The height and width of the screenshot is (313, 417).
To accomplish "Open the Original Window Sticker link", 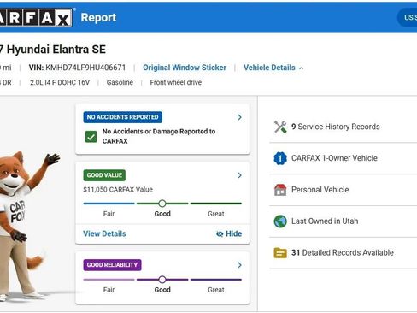I will point(185,68).
